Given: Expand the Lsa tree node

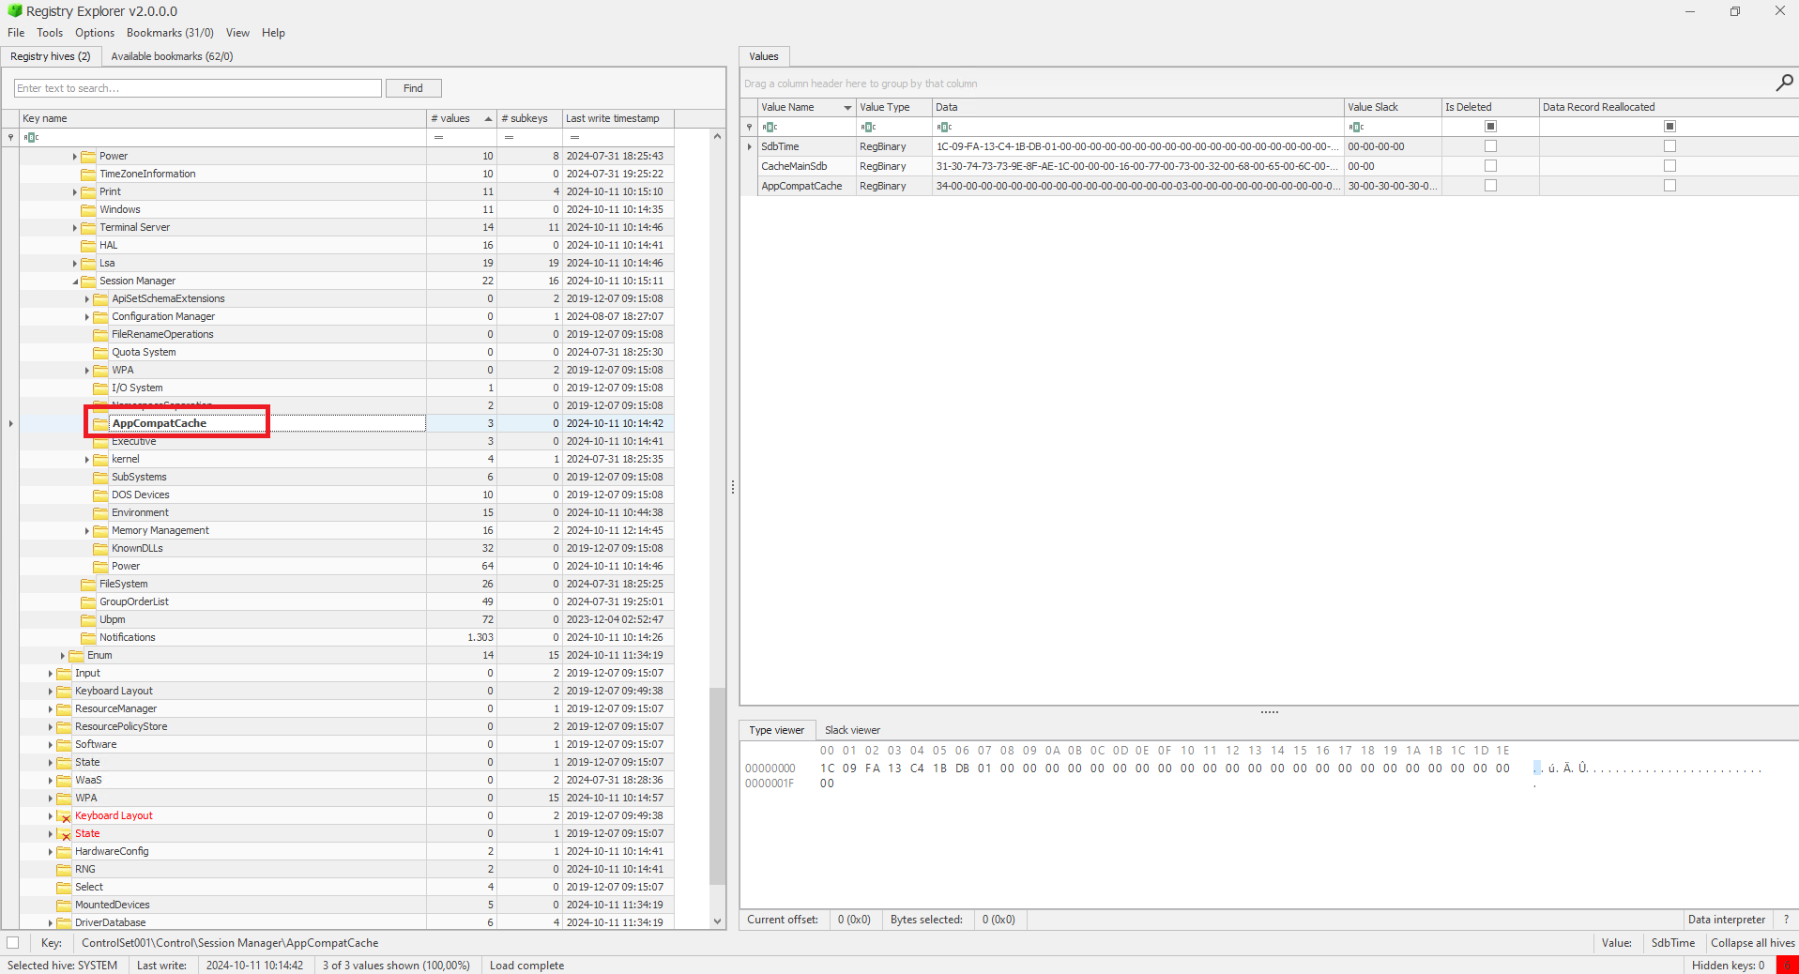Looking at the screenshot, I should [x=75, y=264].
